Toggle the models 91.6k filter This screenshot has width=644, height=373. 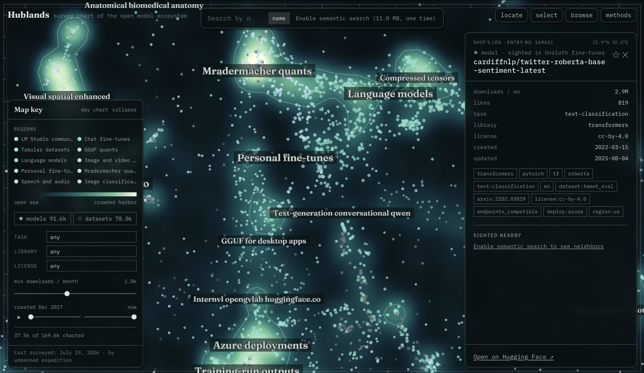[x=42, y=219]
